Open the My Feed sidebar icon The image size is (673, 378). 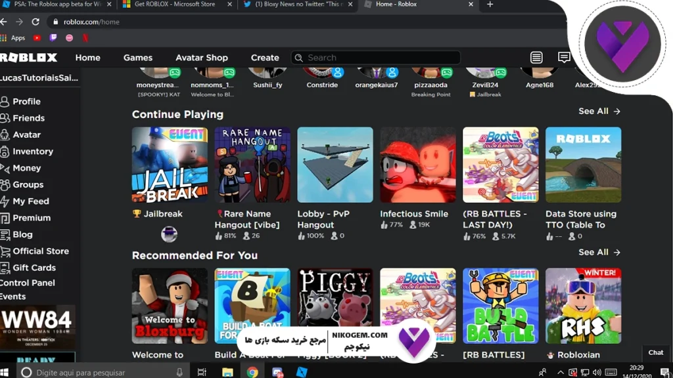5,201
